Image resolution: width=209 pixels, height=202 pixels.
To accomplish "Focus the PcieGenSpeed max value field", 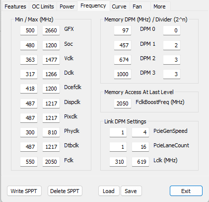I will (x=140, y=132).
